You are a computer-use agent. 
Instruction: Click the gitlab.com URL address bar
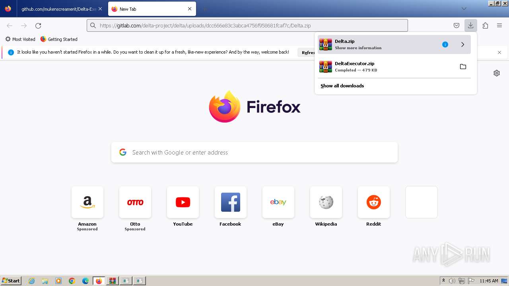[247, 25]
